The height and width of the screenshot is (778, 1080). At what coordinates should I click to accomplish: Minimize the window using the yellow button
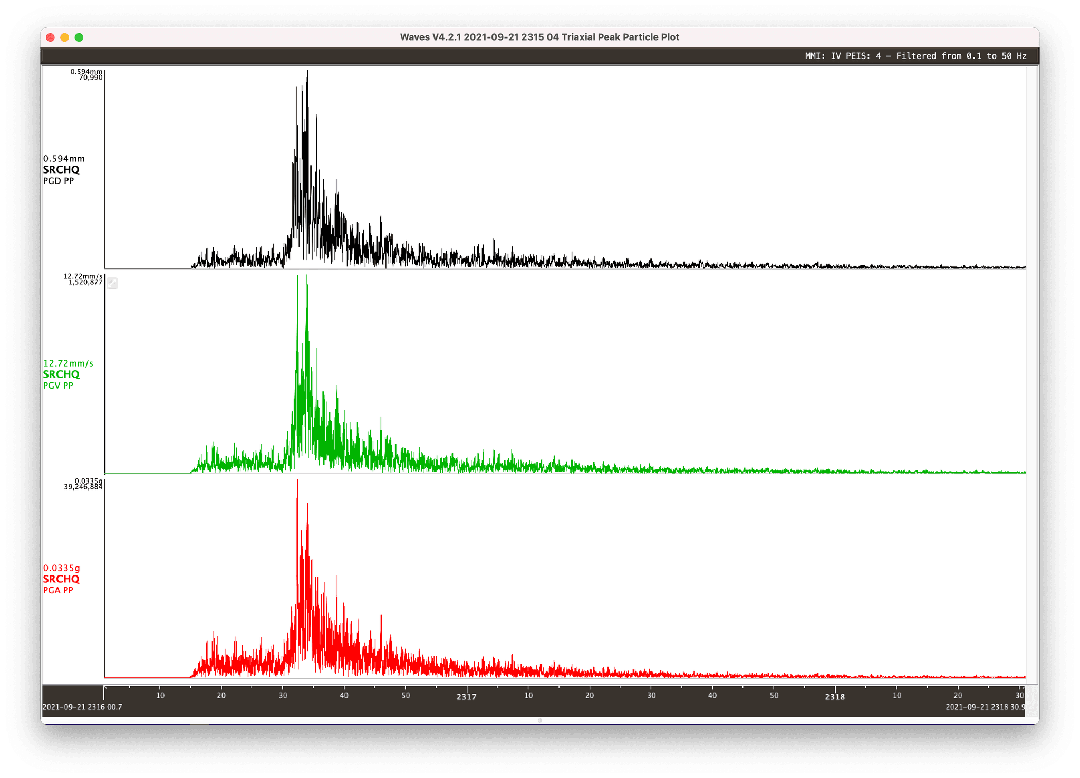click(65, 37)
